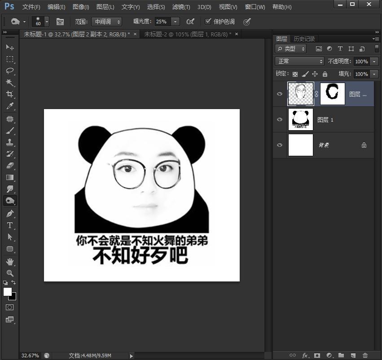Hide the top masked layer
Image resolution: width=382 pixels, height=360 pixels.
click(280, 94)
